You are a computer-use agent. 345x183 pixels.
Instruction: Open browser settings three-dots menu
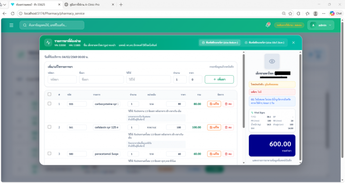(324, 13)
